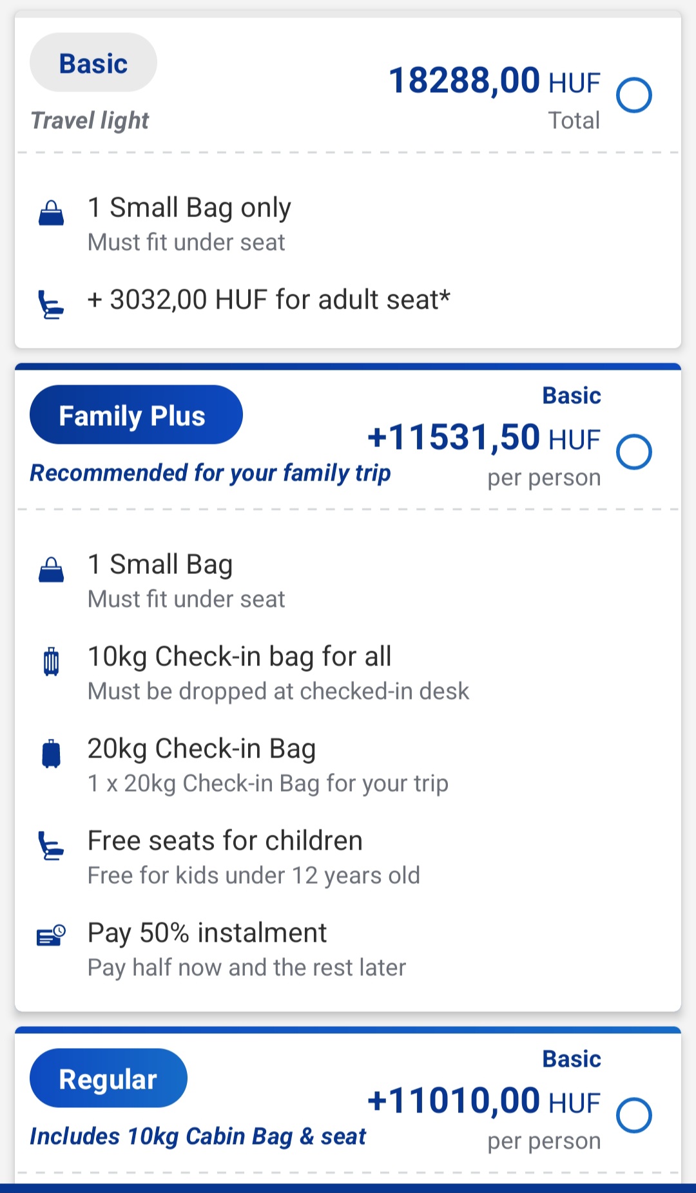The image size is (696, 1193).
Task: Open the Pay 50% instalment item
Action: [348, 950]
